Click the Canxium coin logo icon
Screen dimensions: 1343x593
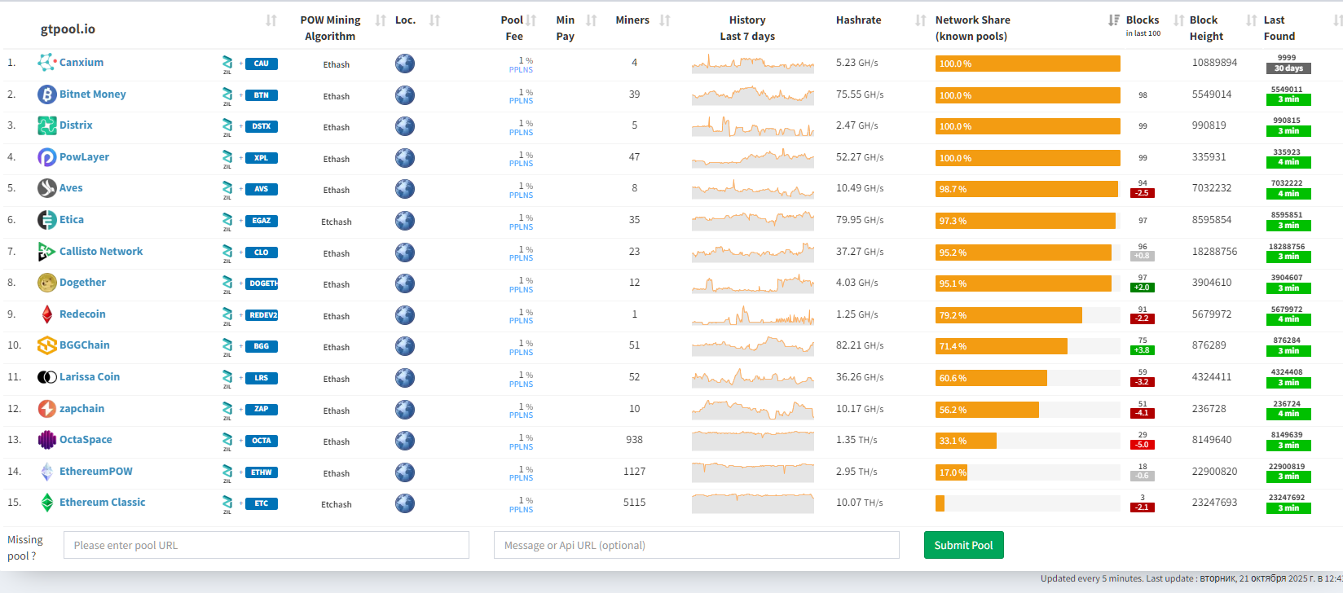coord(46,63)
